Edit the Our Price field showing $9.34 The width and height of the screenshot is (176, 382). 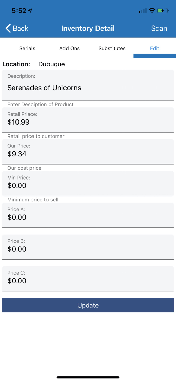88,154
